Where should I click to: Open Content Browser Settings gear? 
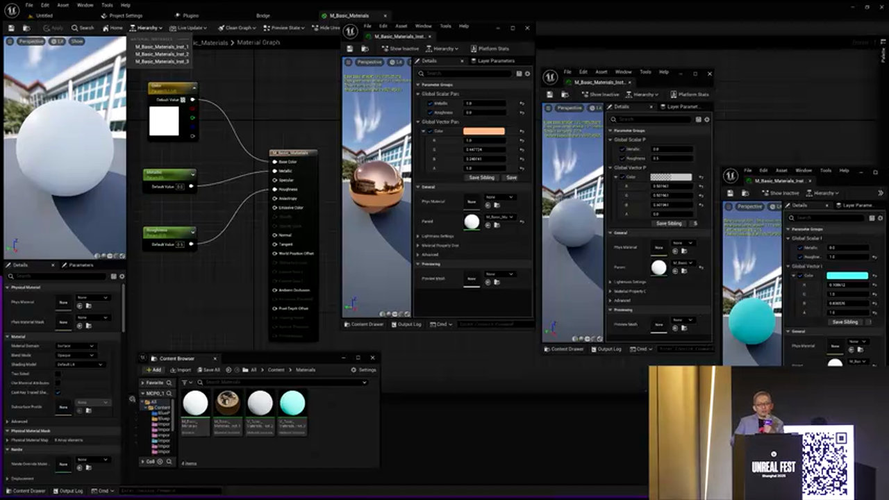point(354,369)
